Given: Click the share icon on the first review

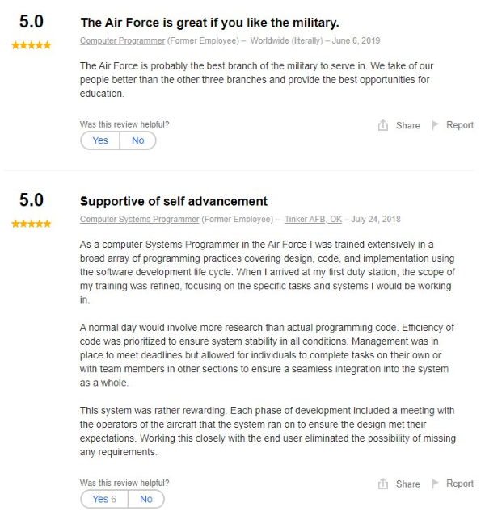Looking at the screenshot, I should pyautogui.click(x=383, y=125).
